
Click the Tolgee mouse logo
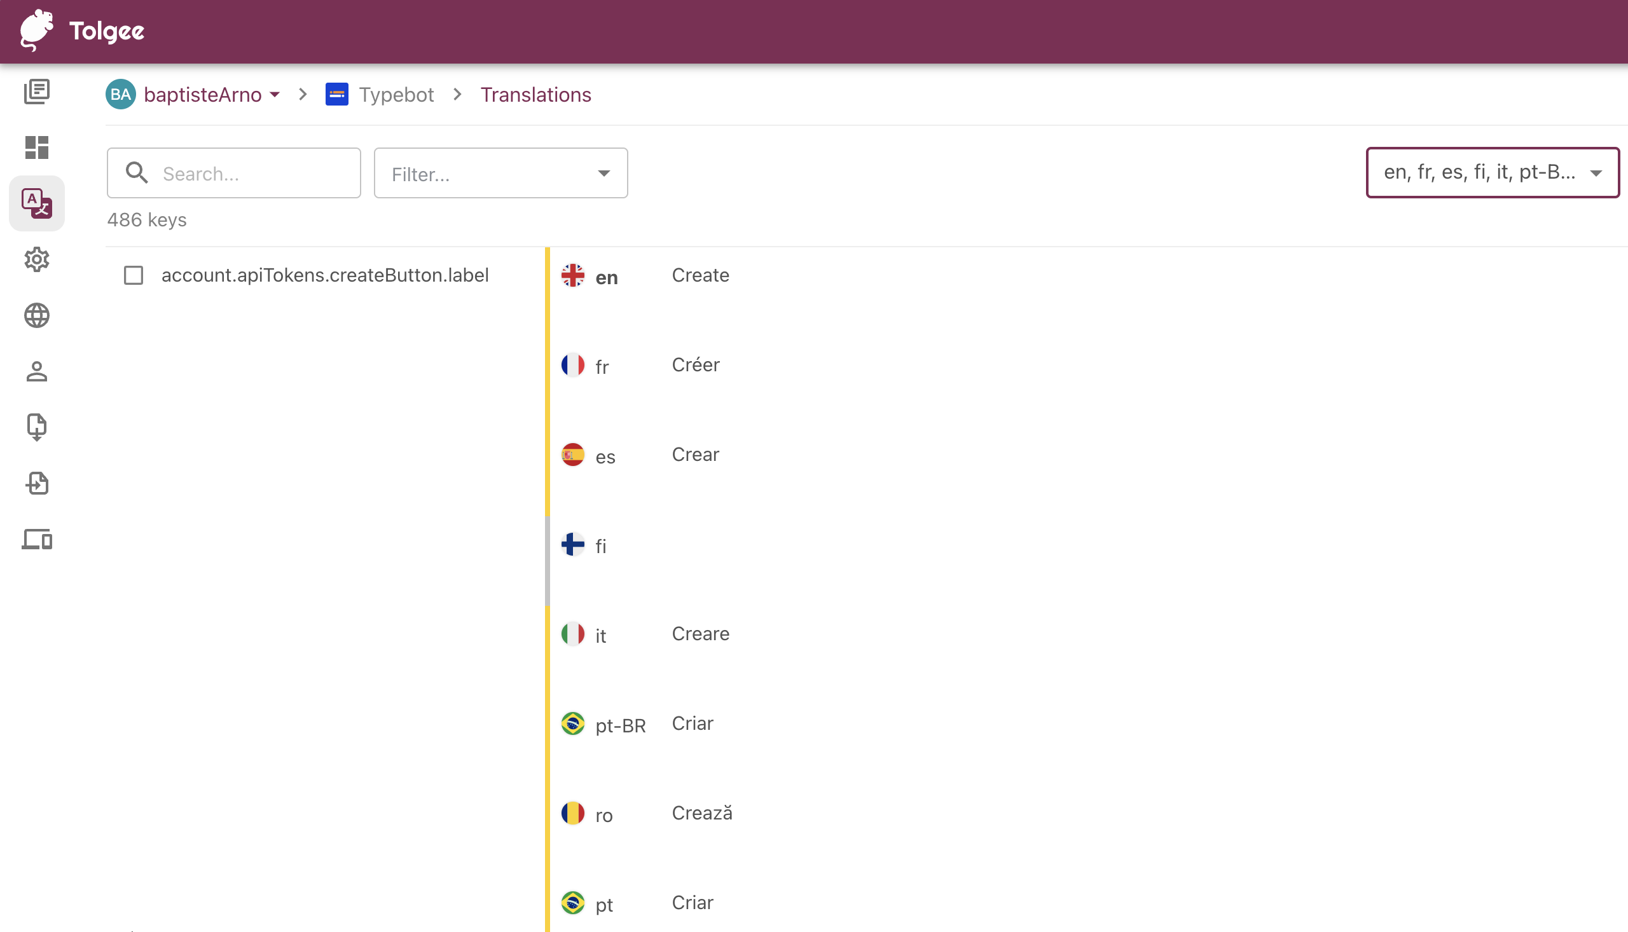pyautogui.click(x=36, y=30)
